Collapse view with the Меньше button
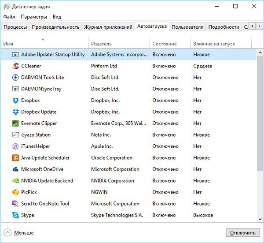The image size is (264, 243). (19, 232)
